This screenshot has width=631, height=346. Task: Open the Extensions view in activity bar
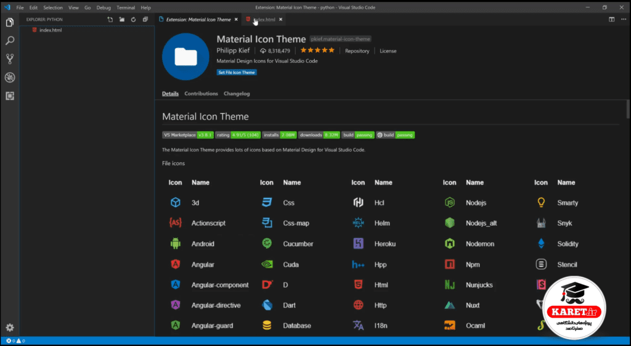[10, 96]
